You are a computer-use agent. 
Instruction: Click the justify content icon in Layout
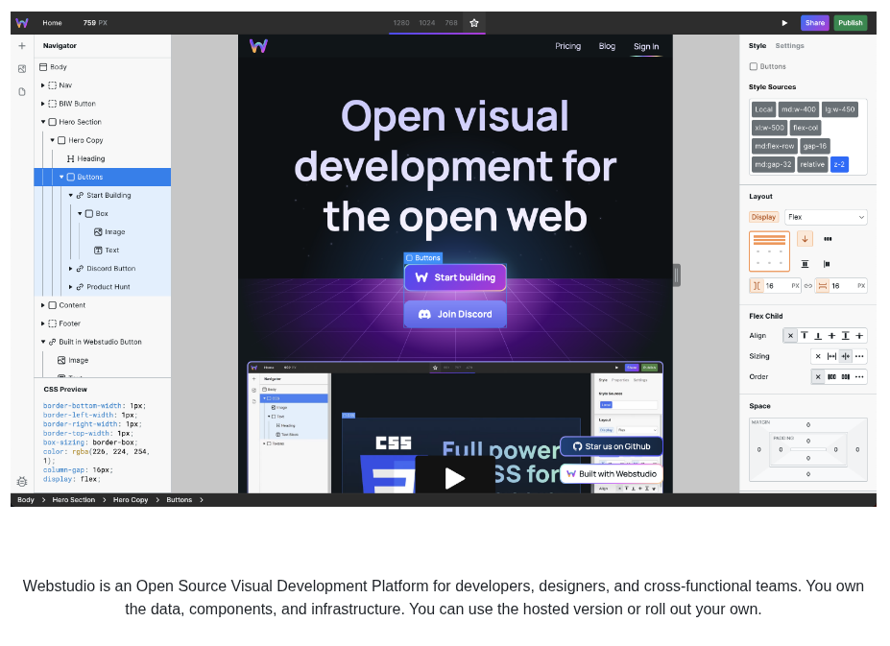(x=827, y=264)
